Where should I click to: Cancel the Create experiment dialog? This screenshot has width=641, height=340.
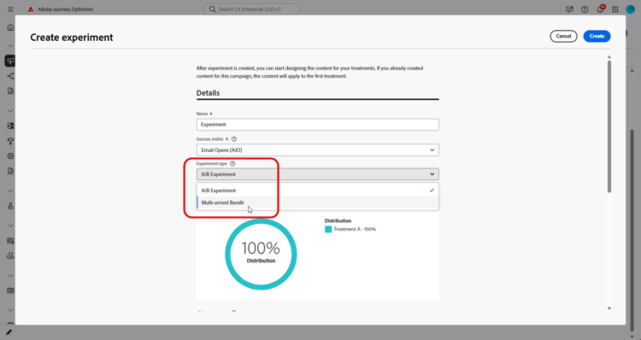click(563, 36)
